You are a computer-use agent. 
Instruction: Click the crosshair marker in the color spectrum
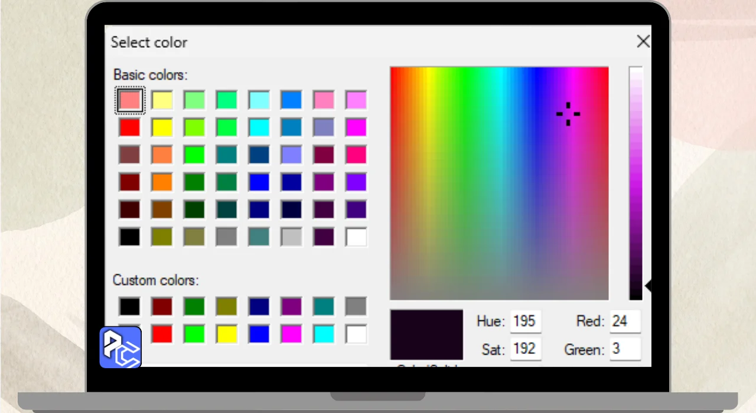tap(568, 114)
